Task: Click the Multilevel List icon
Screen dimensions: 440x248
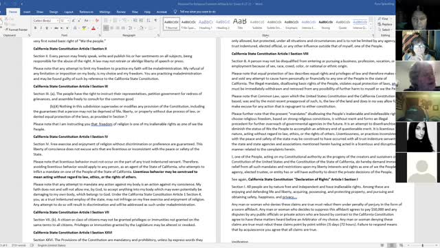Action: pyautogui.click(x=124, y=21)
